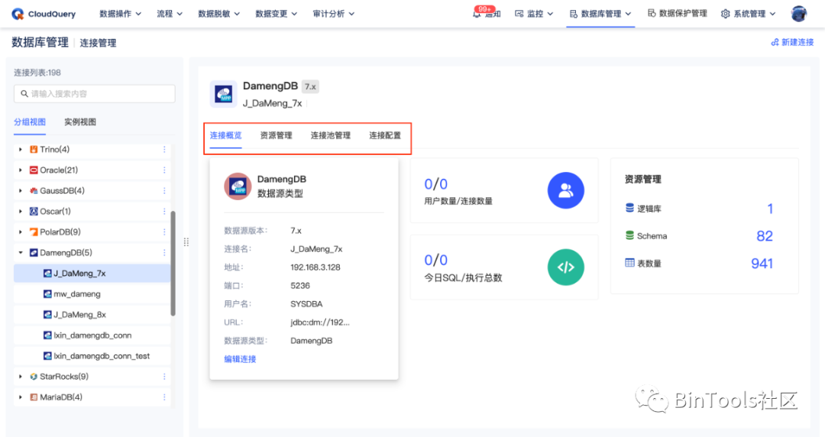This screenshot has height=437, width=825.
Task: Click the 监控 monitor icon
Action: [519, 14]
